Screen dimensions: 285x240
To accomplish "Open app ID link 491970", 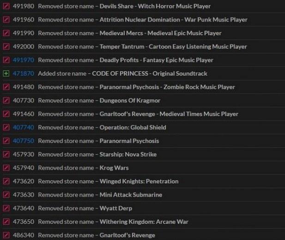I will (x=24, y=60).
